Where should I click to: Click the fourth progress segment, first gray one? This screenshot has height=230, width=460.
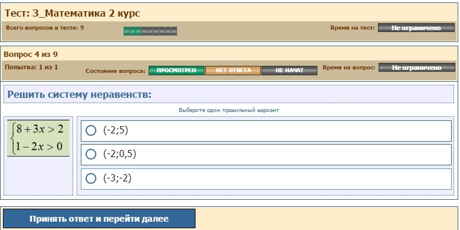pos(144,31)
